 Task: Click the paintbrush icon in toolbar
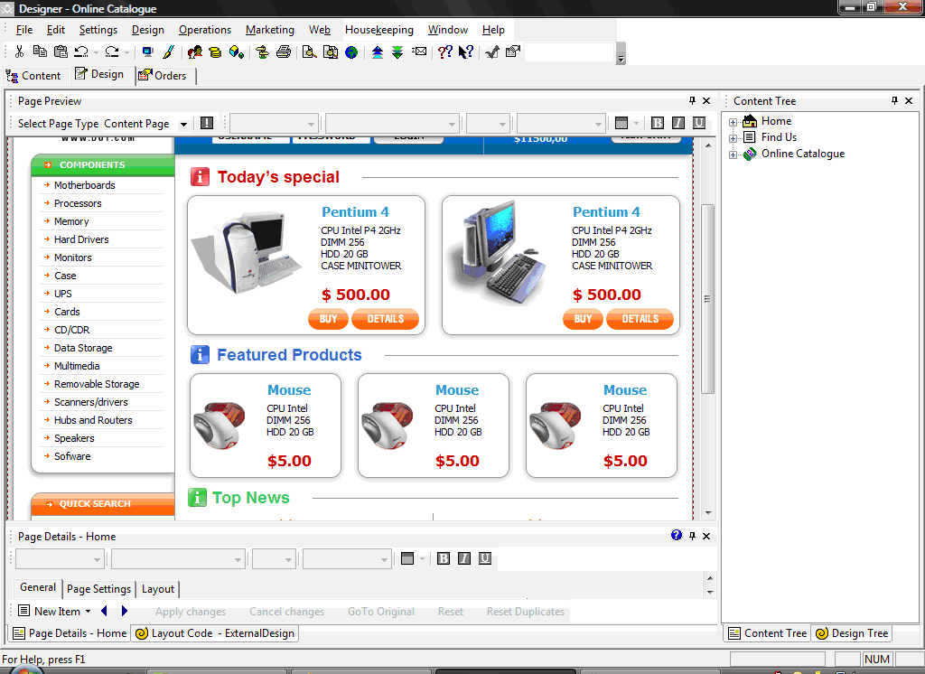pos(168,51)
